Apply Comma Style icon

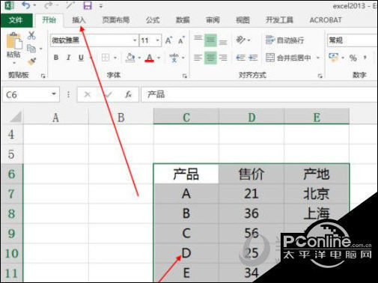[365, 58]
